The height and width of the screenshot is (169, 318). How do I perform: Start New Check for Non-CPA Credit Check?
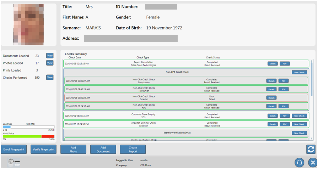299,72
